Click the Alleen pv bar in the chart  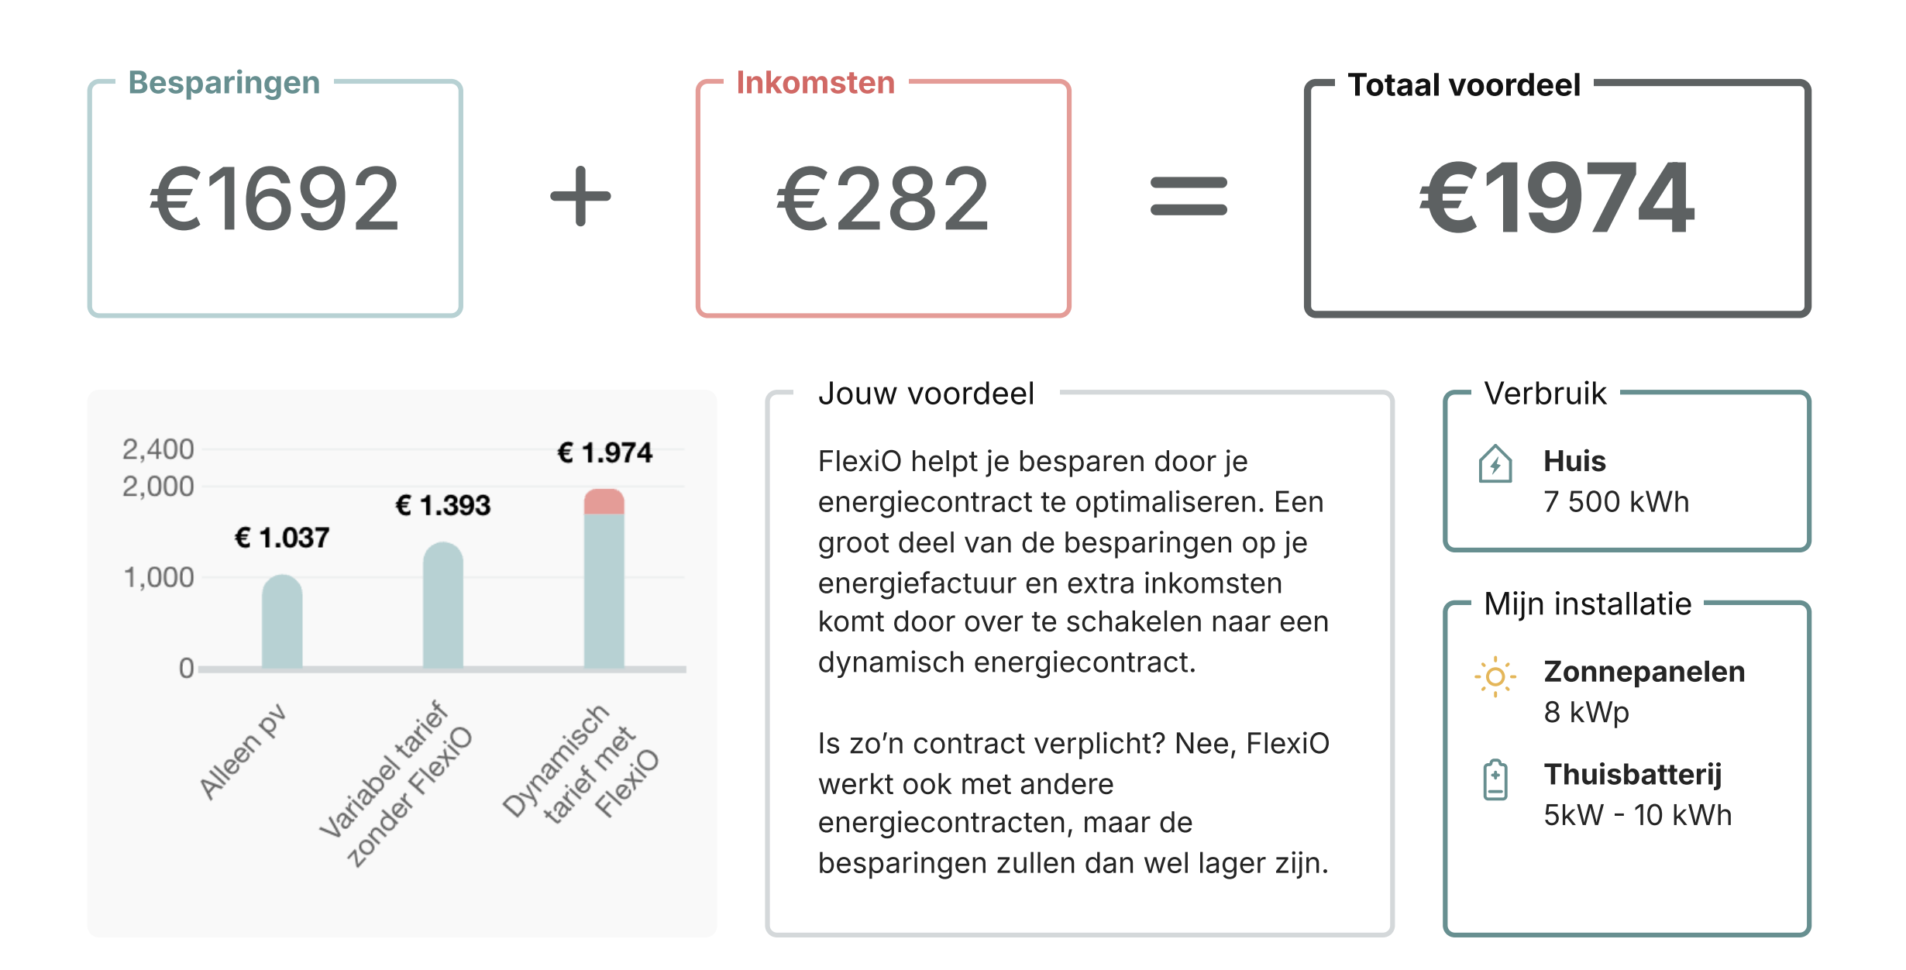[x=282, y=622]
